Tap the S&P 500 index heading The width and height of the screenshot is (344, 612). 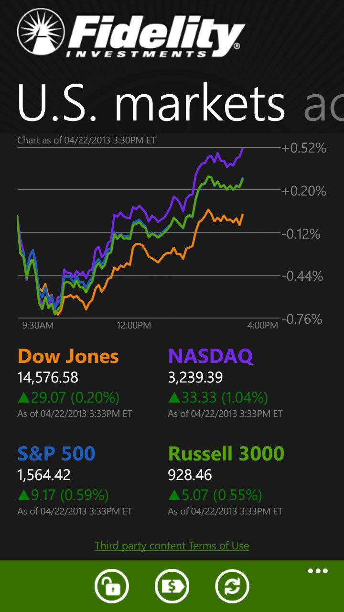56,454
